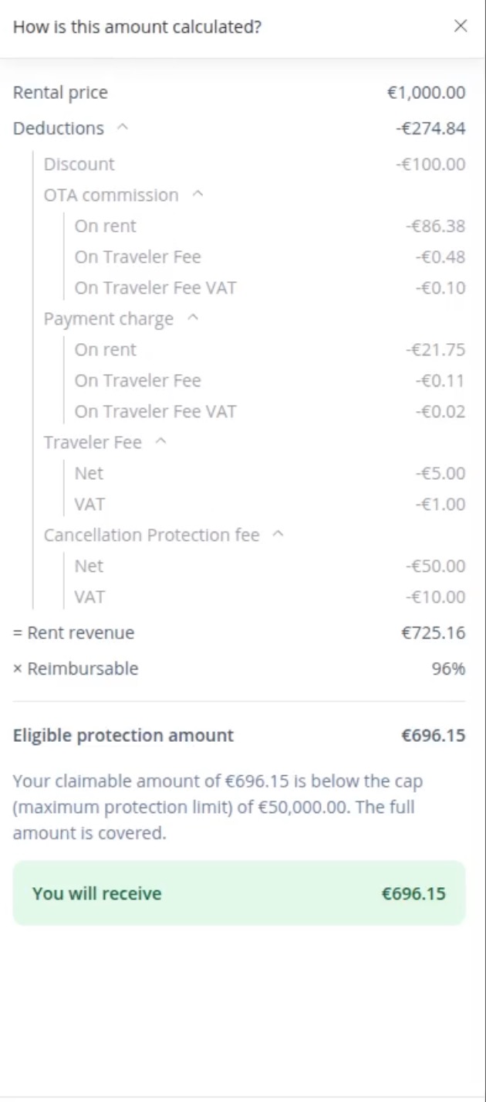Click the Rent revenue amount €725.16

(x=433, y=633)
